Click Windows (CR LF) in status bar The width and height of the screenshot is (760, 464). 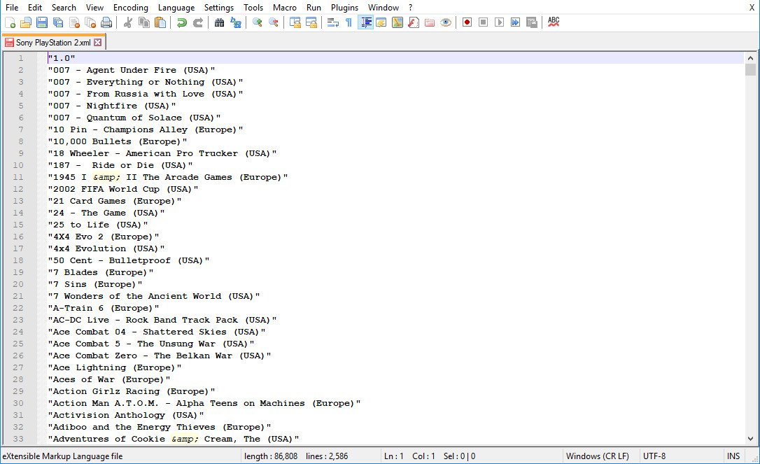pos(597,456)
